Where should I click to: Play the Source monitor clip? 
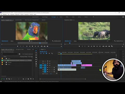[x=33, y=46]
